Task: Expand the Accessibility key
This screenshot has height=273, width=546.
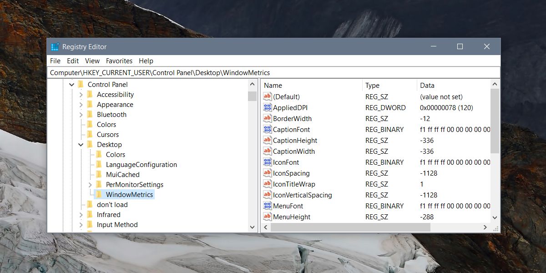Action: [x=81, y=95]
